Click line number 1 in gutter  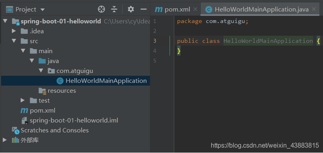[x=155, y=21]
